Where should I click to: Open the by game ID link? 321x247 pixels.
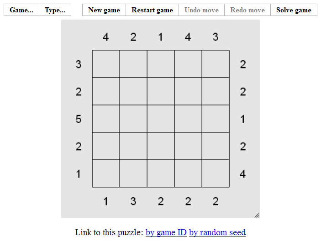tap(166, 232)
